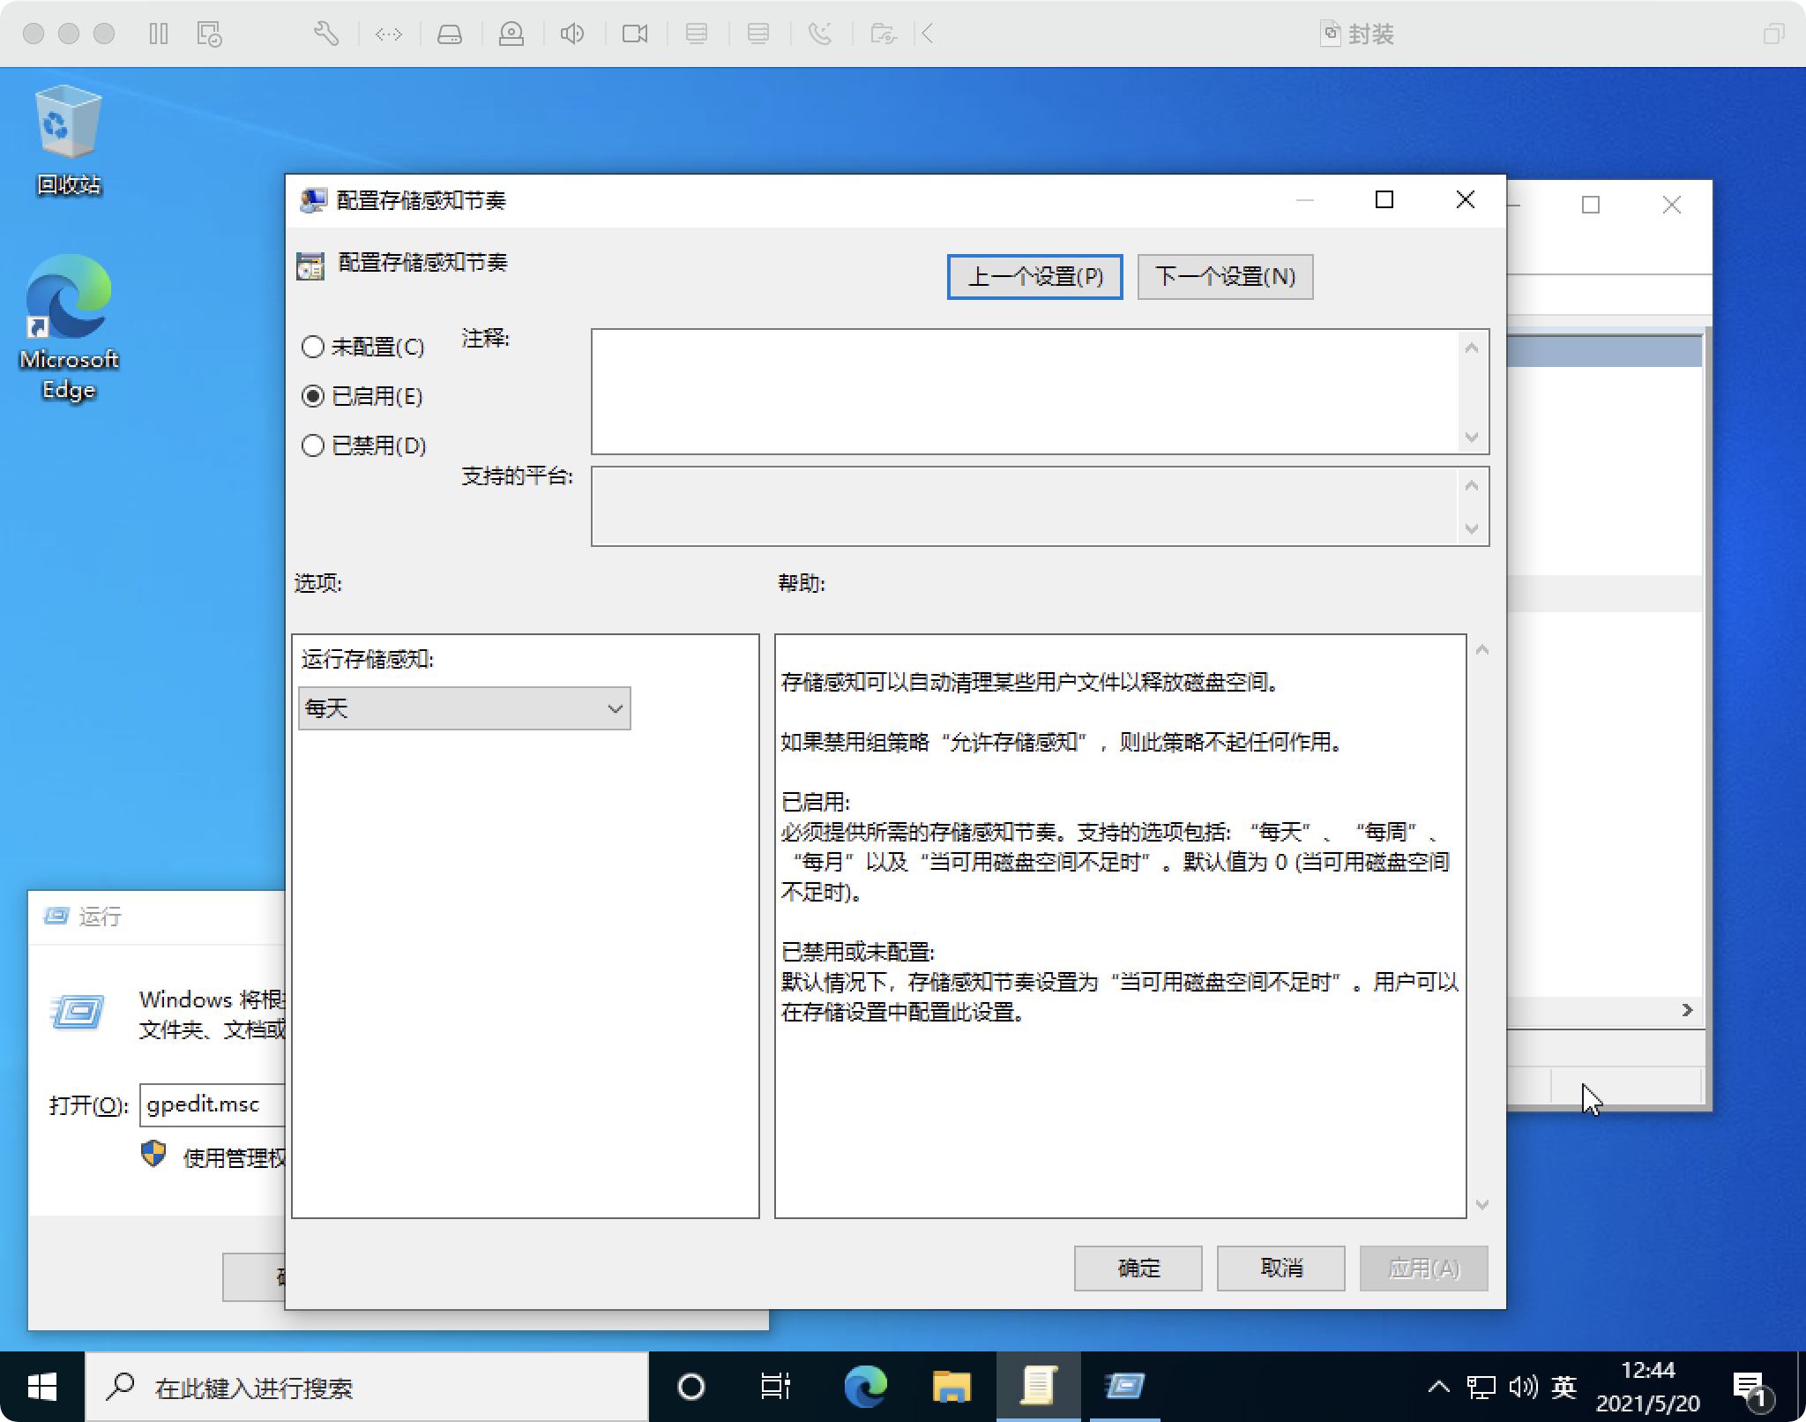
Task: Click the 下一个设置(N) button
Action: (1225, 277)
